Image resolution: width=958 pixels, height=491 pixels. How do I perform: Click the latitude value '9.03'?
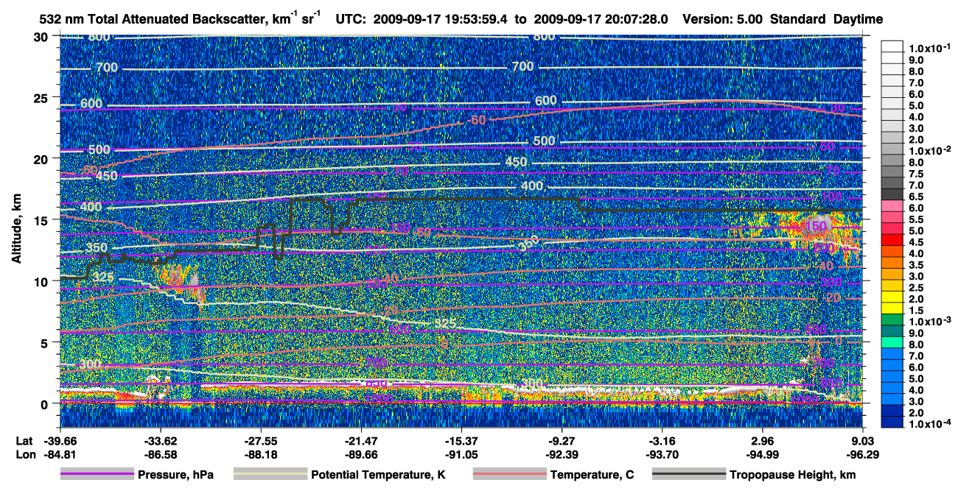point(862,441)
